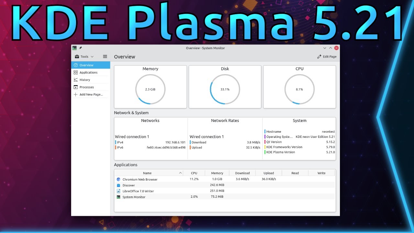Click Chromium's CPU value 11.2%
Screen dimensions: 414x233
click(194, 179)
